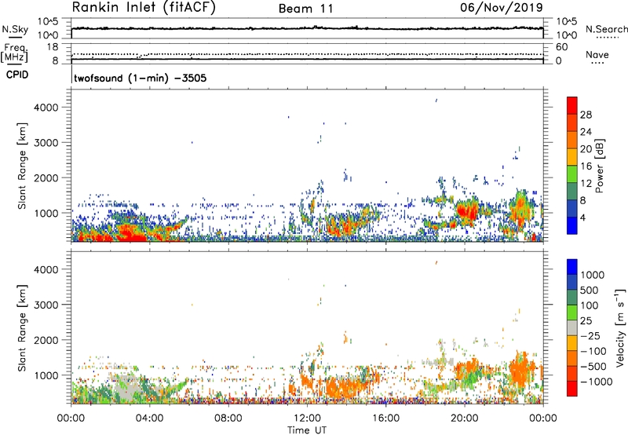This screenshot has height=435, width=628.
Task: Click the 'Time UT' axis label
Action: [307, 430]
